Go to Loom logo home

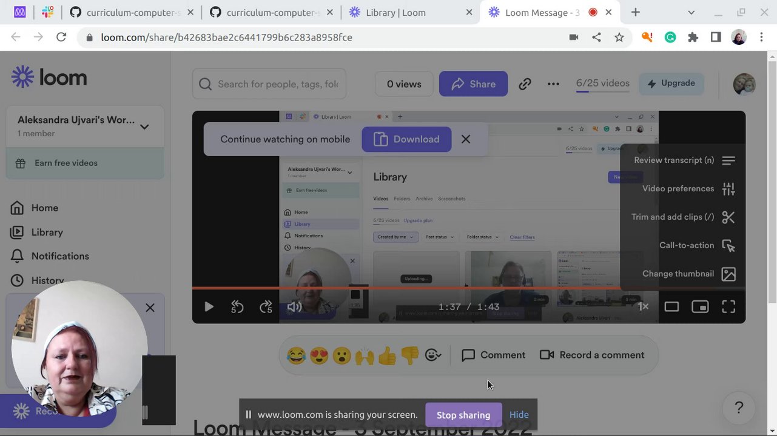coord(49,78)
